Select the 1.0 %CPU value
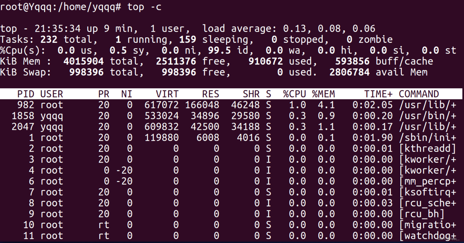 pos(297,105)
